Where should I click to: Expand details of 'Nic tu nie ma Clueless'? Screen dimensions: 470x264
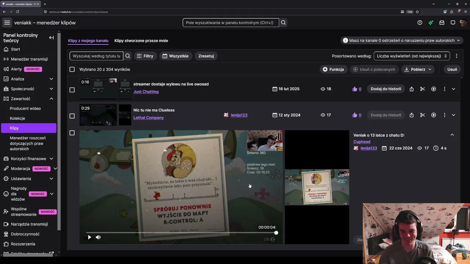click(x=453, y=115)
